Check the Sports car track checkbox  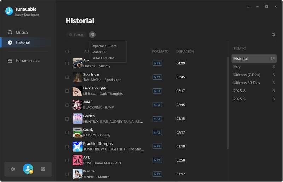pyautogui.click(x=67, y=77)
